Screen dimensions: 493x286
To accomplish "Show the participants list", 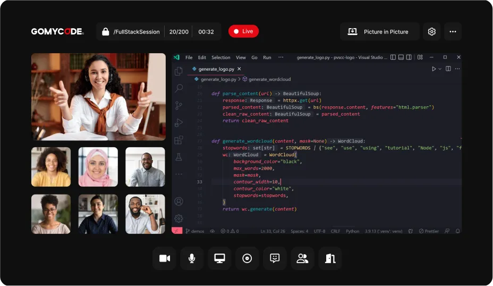I will 302,259.
